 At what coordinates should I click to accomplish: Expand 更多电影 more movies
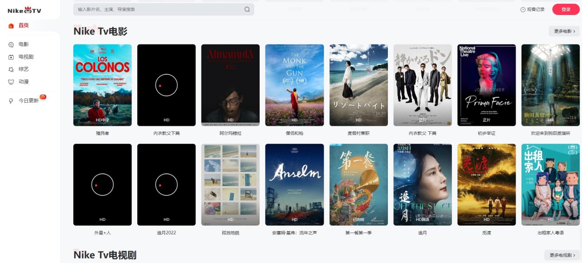coord(564,31)
